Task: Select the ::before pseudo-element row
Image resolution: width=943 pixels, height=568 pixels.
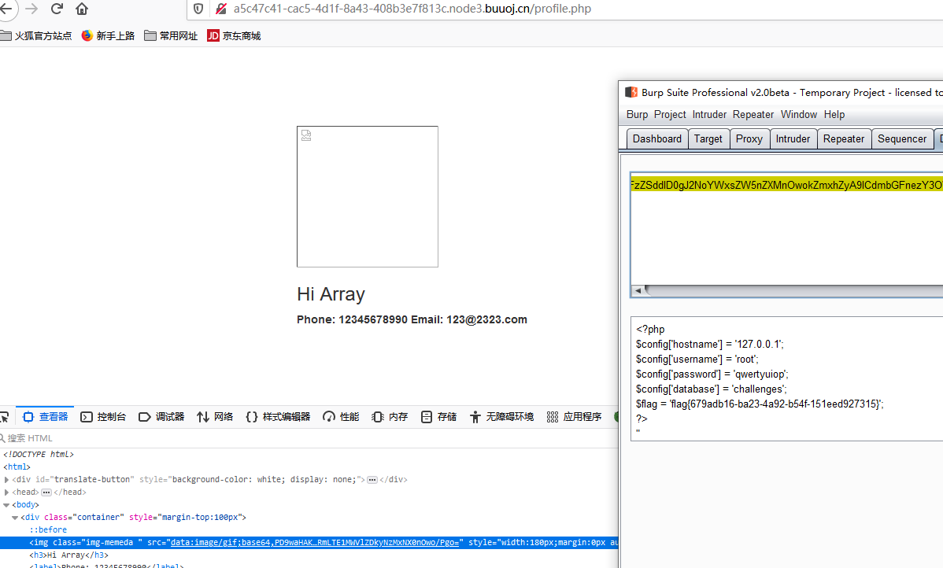Action: (x=48, y=530)
